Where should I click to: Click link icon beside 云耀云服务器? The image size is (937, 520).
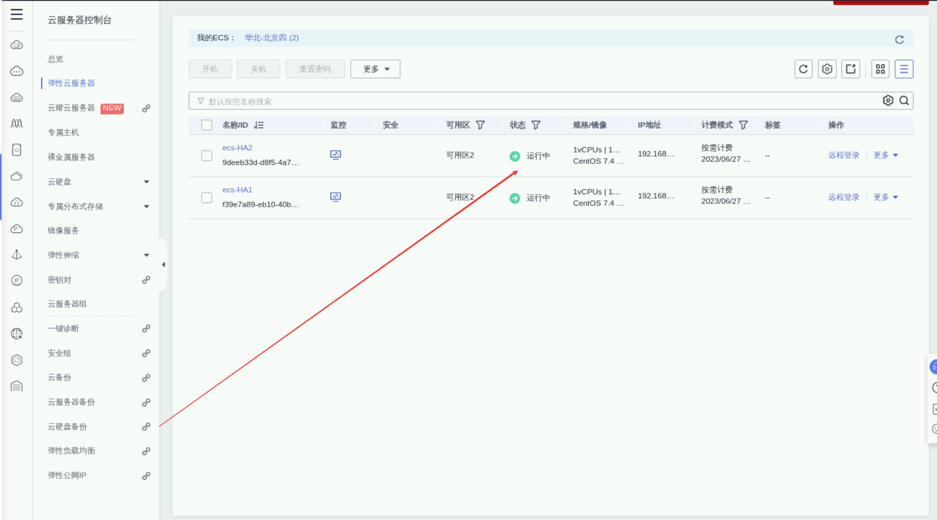pyautogui.click(x=146, y=108)
